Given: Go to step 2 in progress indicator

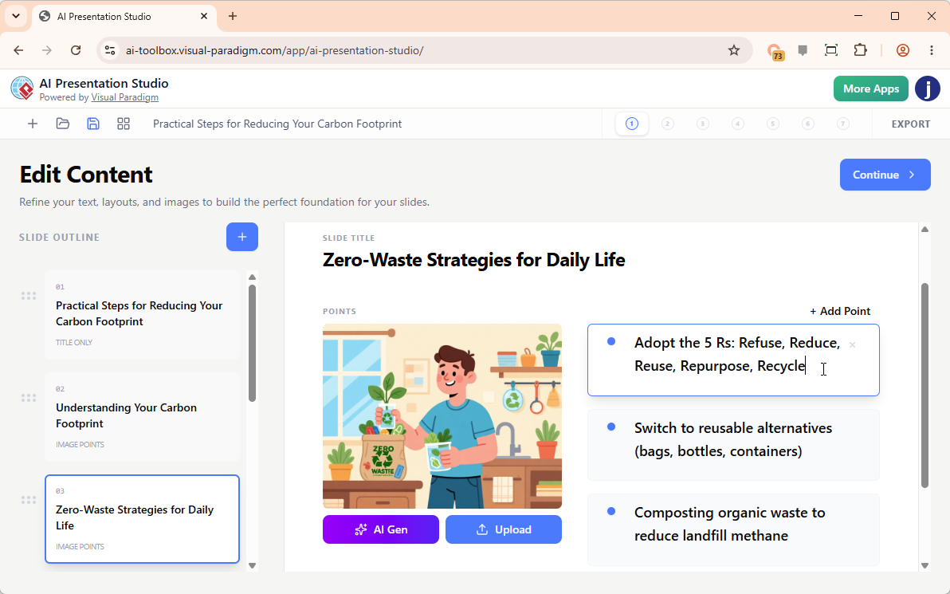Looking at the screenshot, I should 667,124.
